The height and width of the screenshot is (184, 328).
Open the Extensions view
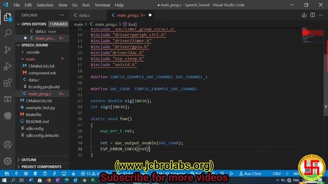[x=8, y=83]
